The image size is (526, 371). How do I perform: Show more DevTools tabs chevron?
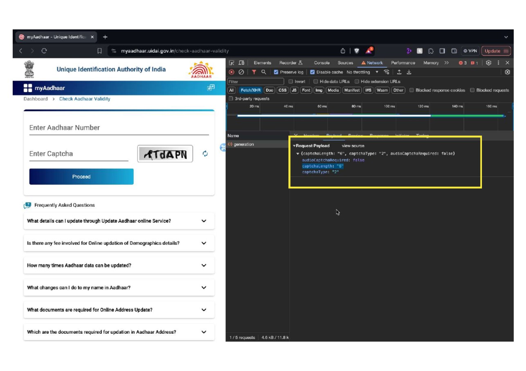(446, 63)
